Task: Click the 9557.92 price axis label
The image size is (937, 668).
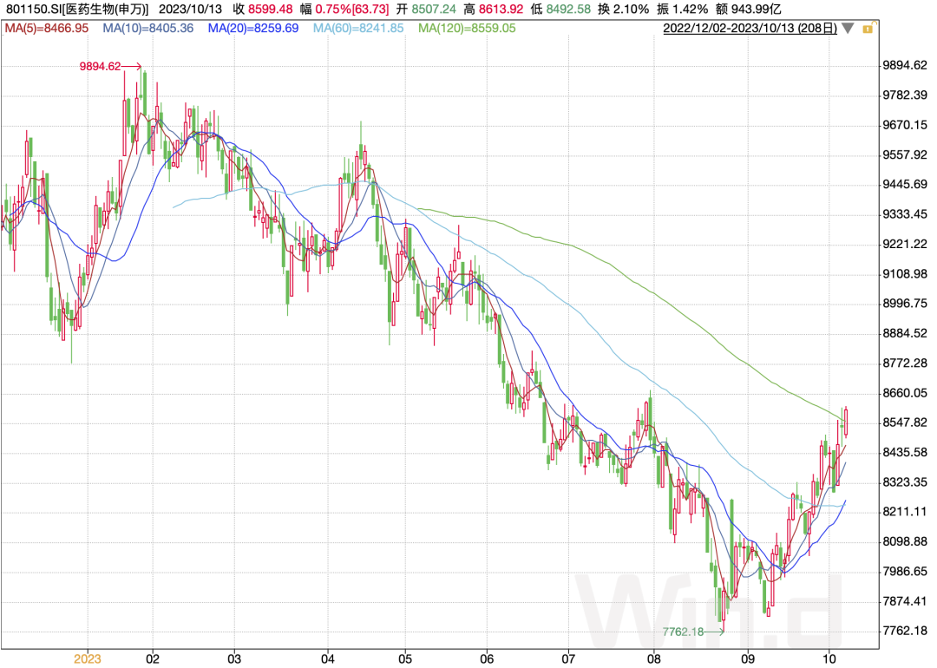Action: click(x=905, y=155)
